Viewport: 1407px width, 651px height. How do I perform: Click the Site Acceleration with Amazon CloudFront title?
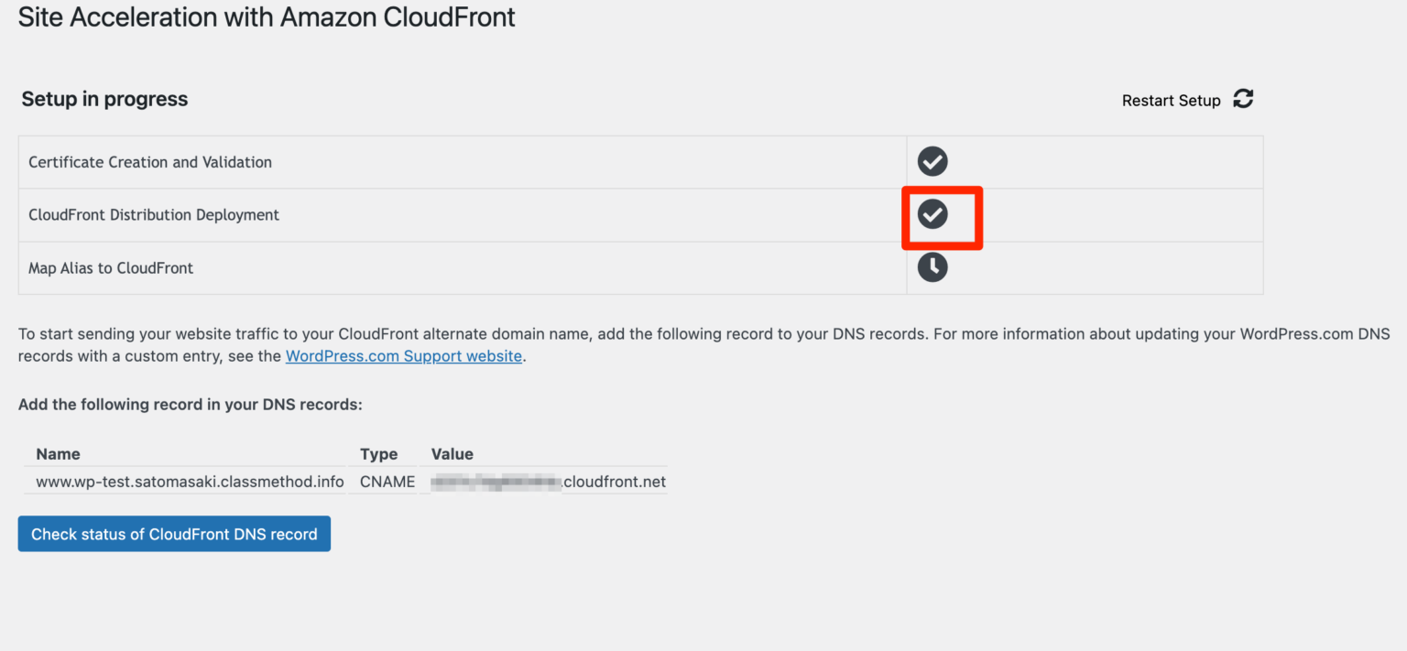coord(267,17)
